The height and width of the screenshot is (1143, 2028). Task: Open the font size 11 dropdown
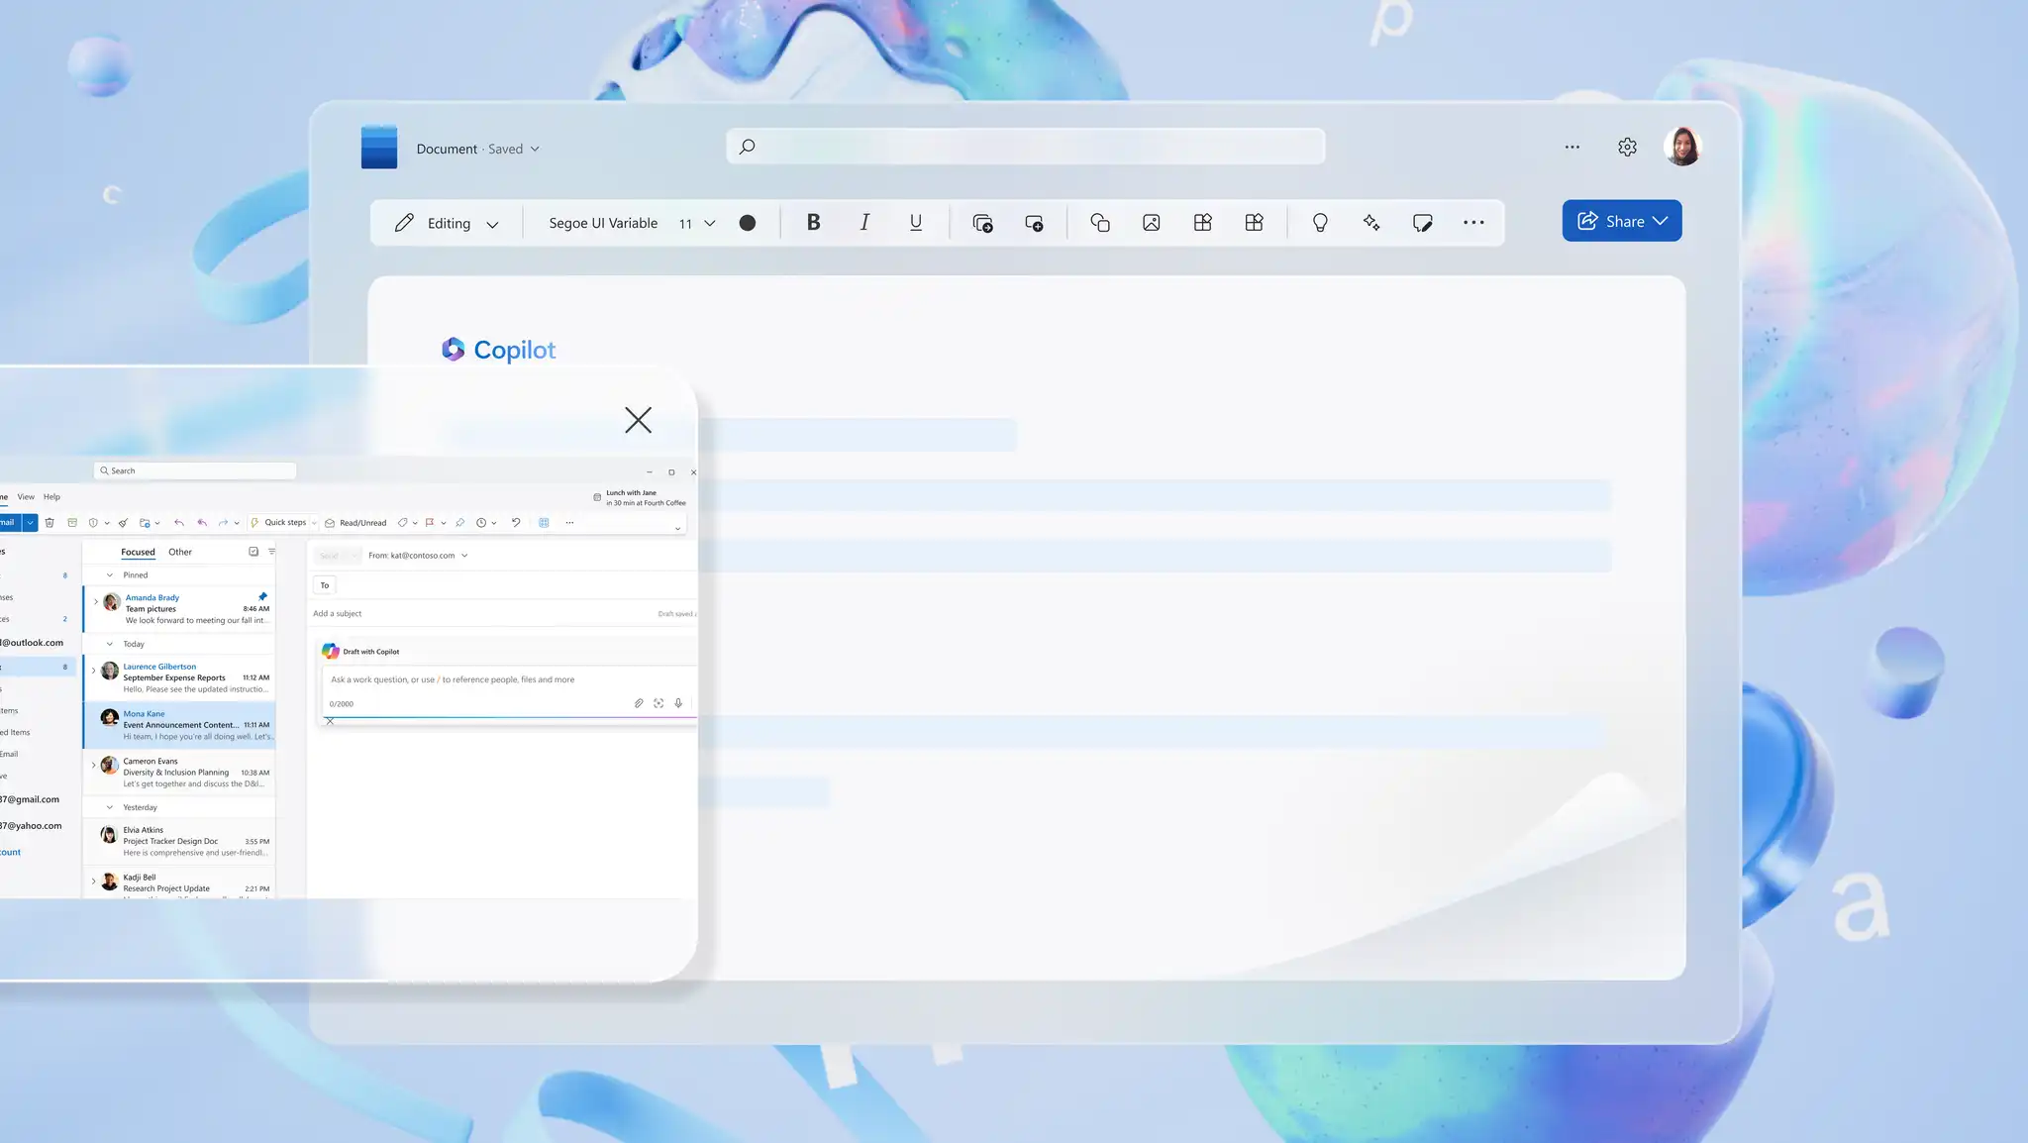click(x=697, y=223)
